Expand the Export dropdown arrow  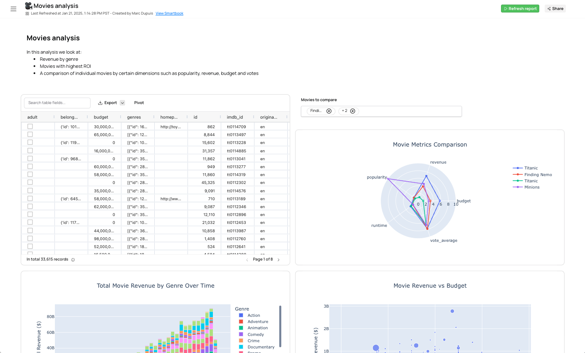[x=123, y=103]
